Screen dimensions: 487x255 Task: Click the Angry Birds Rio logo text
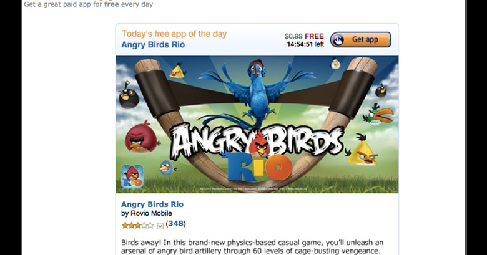pyautogui.click(x=256, y=150)
